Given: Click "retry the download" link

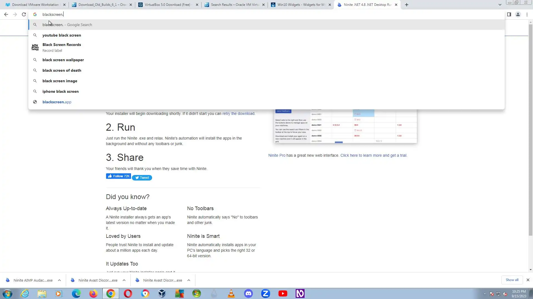Looking at the screenshot, I should click(x=238, y=114).
